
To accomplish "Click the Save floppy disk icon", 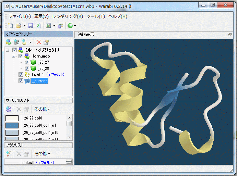I will click(x=30, y=26).
